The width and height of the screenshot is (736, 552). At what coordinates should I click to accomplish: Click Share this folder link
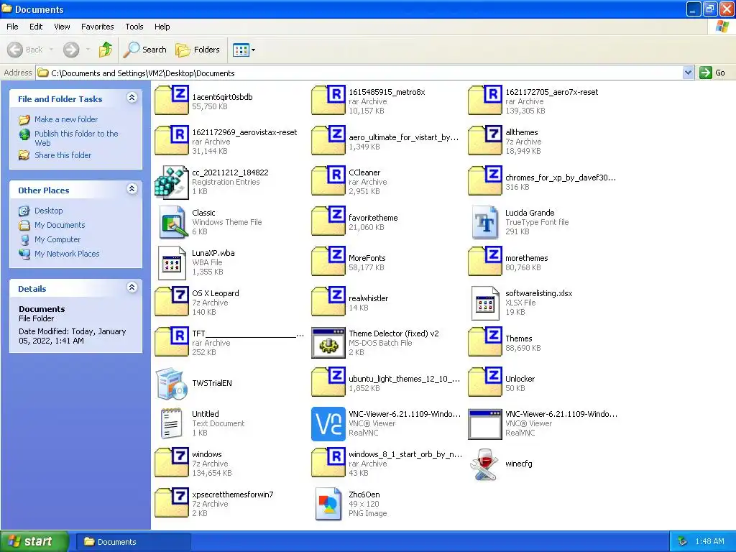click(63, 155)
